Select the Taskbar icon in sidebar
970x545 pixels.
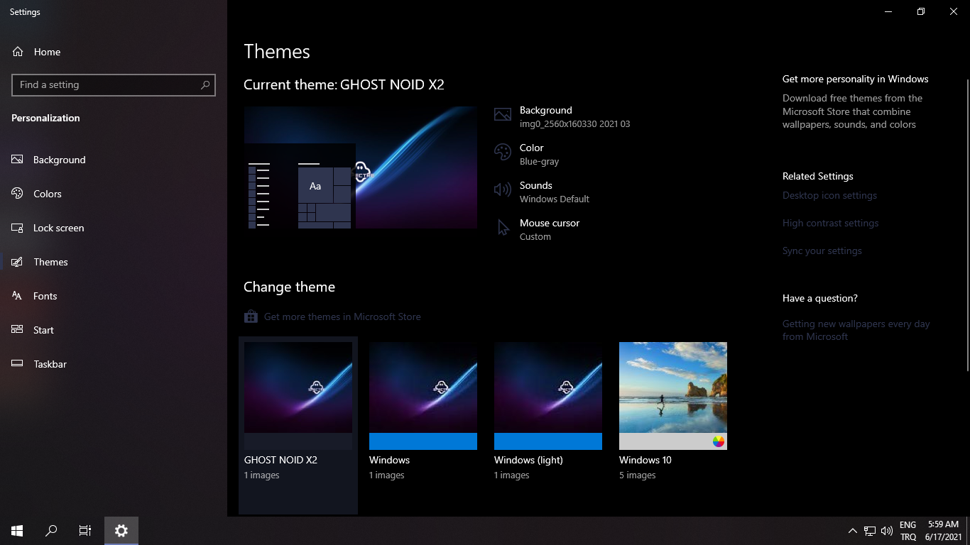click(18, 364)
